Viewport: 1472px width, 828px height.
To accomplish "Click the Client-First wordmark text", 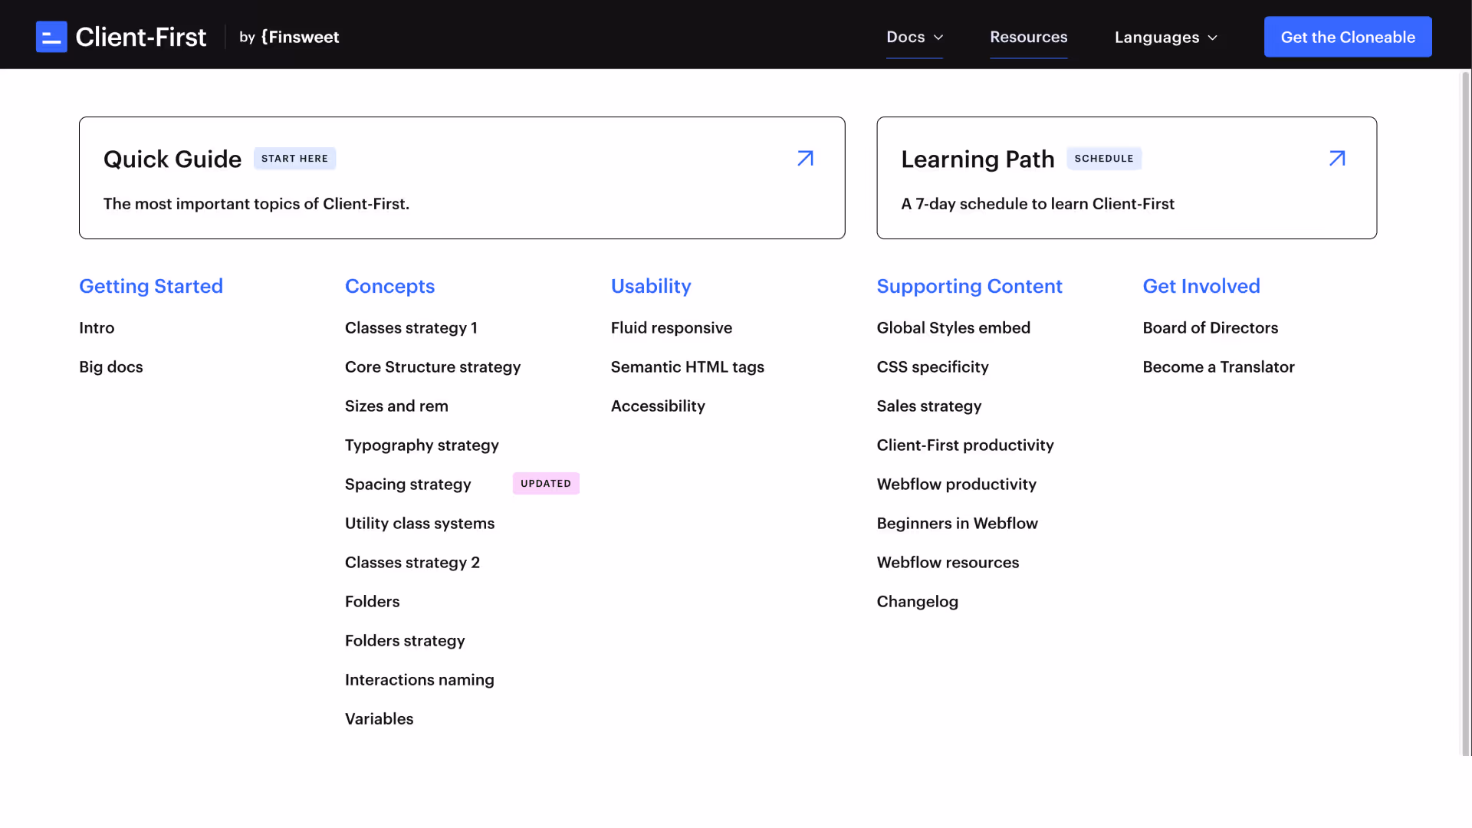I will click(141, 37).
